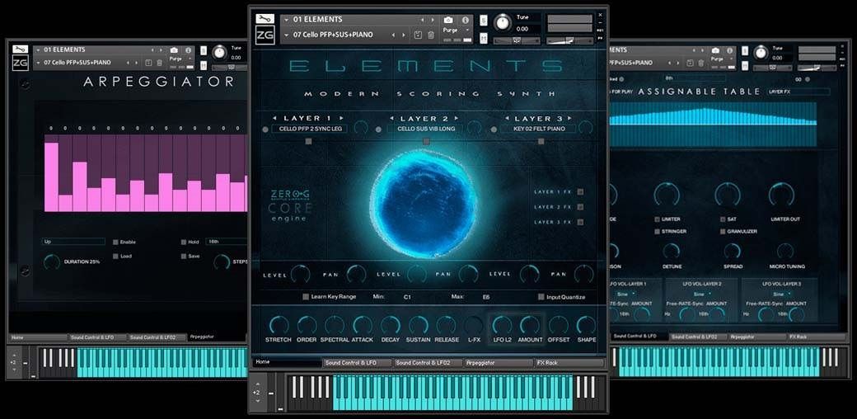Click the Tune knob in center window

(503, 24)
